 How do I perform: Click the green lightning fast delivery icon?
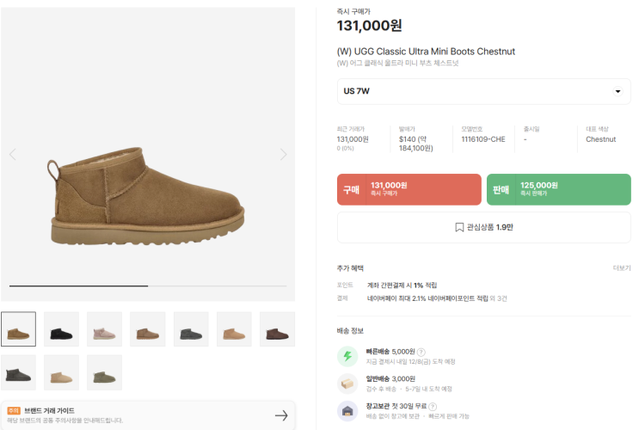[x=347, y=356]
